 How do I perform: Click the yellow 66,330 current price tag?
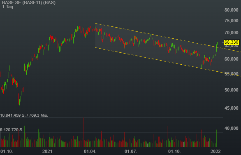point(232,42)
